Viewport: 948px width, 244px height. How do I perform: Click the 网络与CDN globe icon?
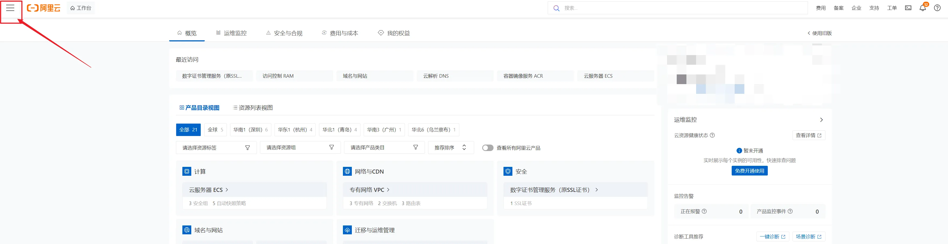click(347, 171)
